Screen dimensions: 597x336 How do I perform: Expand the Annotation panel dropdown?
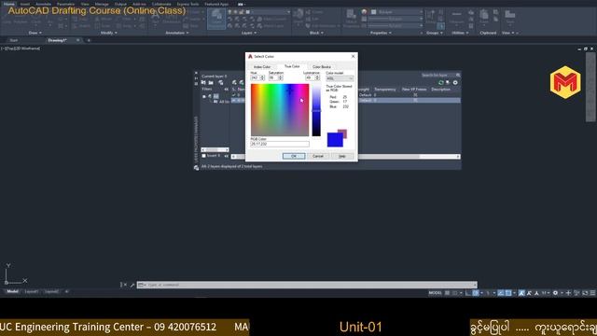(x=176, y=33)
